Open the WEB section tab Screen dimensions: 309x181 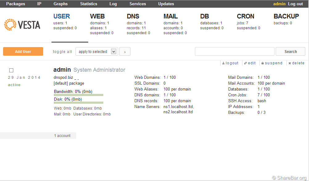(97, 17)
